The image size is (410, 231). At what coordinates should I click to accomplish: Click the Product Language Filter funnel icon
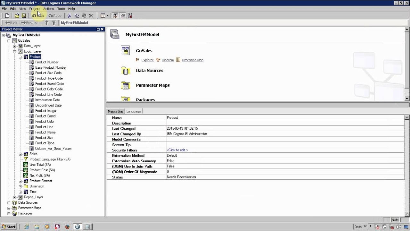(26, 159)
